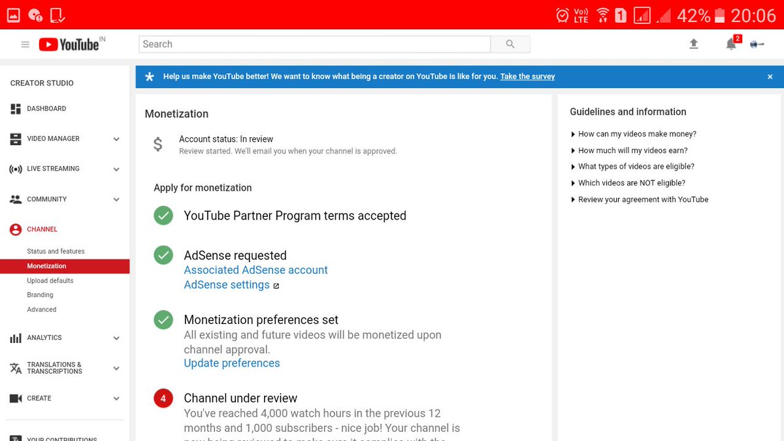Open the Channel section label
Viewport: 784px width, 441px height.
(42, 229)
